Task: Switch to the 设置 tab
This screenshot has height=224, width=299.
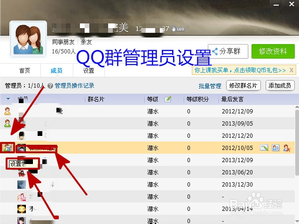Action: pos(89,71)
